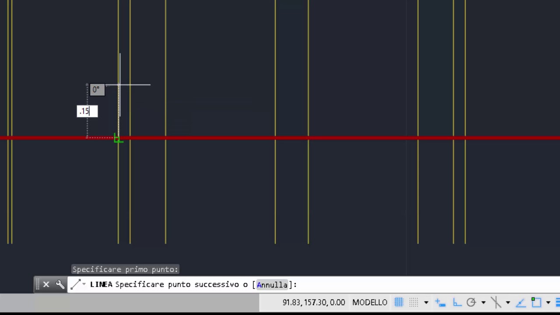Open polar tracking angle dropdown

(x=483, y=303)
